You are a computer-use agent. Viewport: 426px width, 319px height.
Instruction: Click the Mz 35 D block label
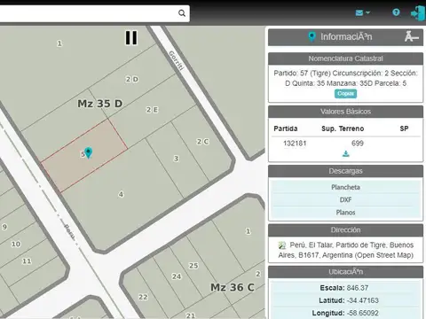pos(100,104)
